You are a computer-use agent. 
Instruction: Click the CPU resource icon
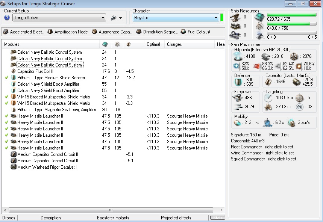[x=259, y=17]
